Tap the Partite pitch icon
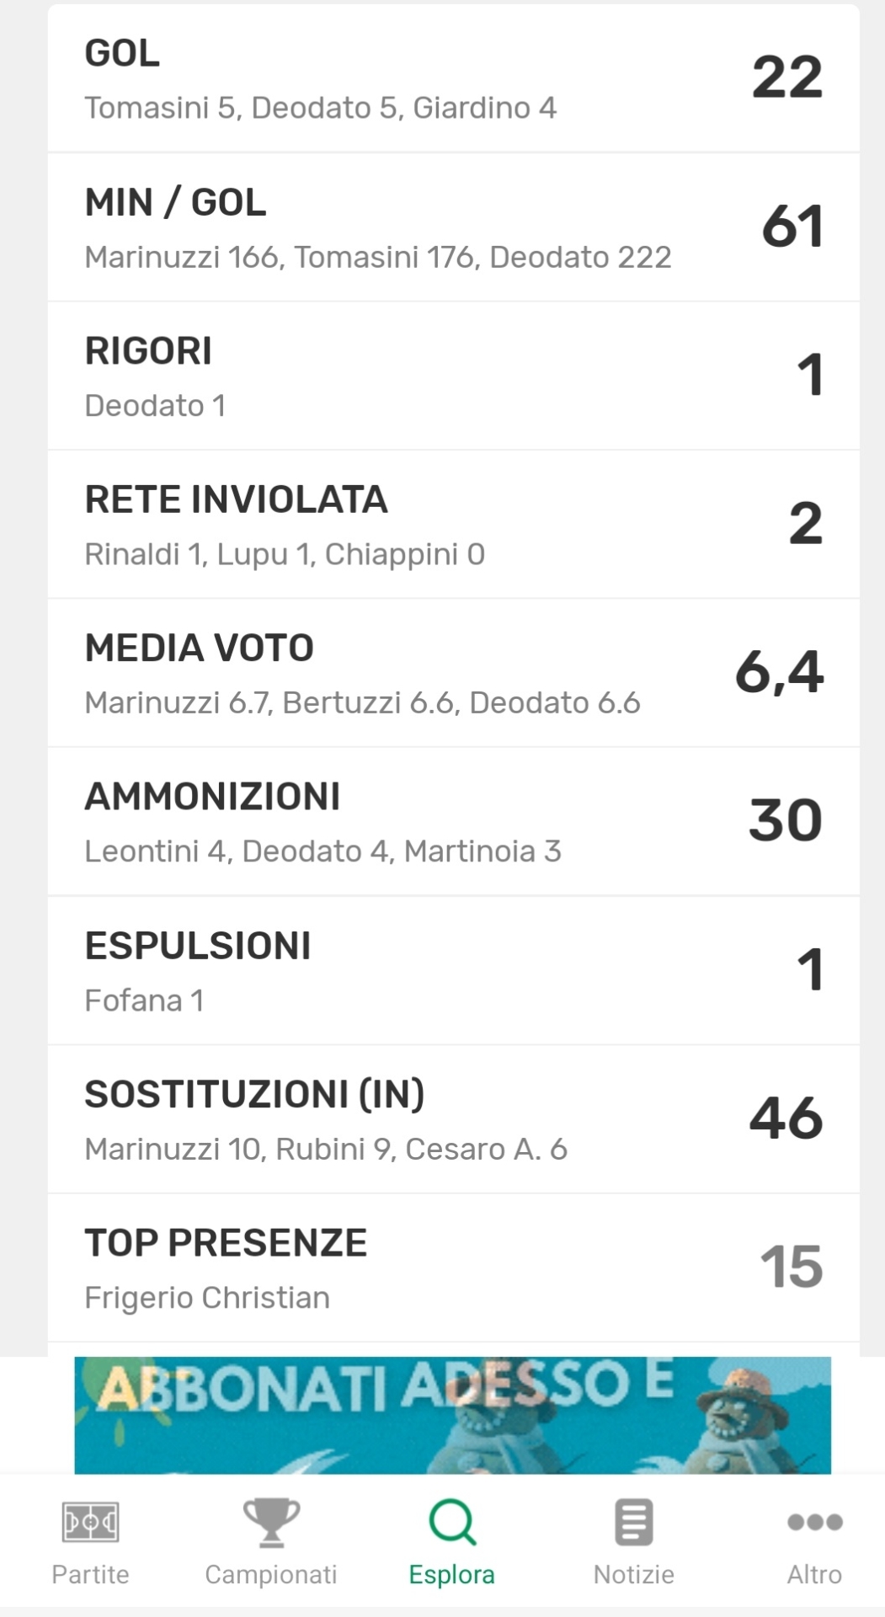Screen dimensions: 885x1617 (90, 1522)
